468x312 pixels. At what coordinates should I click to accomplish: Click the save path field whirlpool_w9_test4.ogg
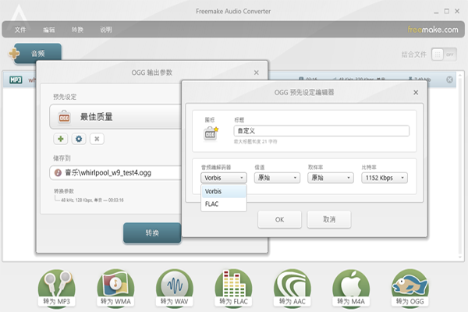tap(115, 172)
